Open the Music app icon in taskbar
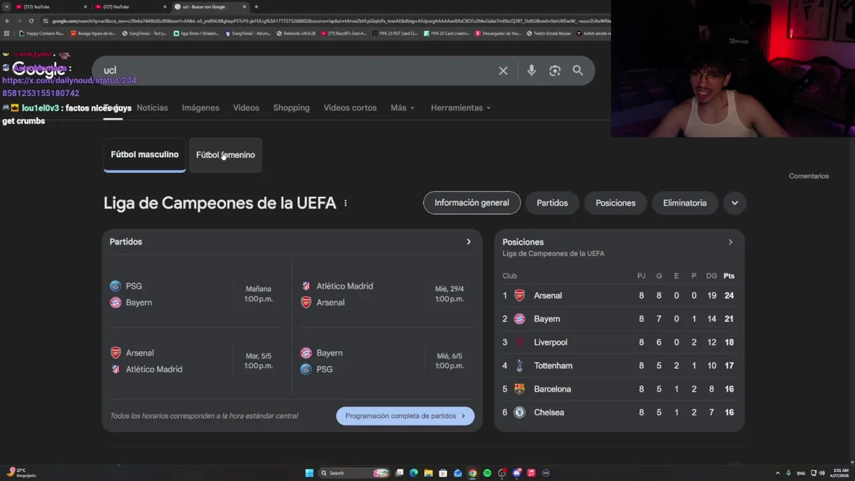This screenshot has height=481, width=855. [531, 473]
